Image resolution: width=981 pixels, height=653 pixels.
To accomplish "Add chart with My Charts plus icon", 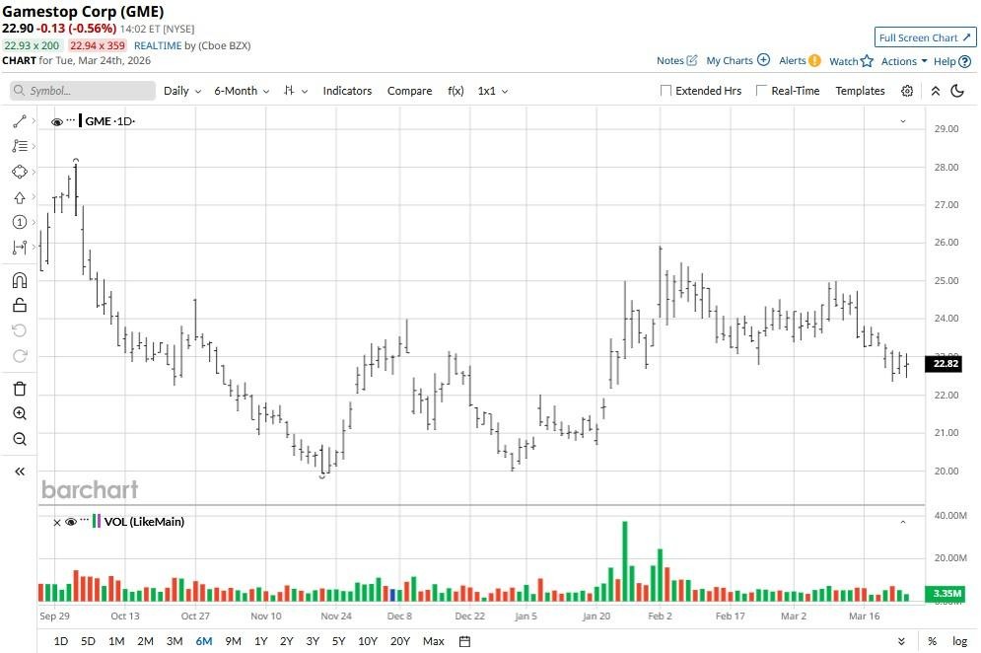I will [763, 60].
